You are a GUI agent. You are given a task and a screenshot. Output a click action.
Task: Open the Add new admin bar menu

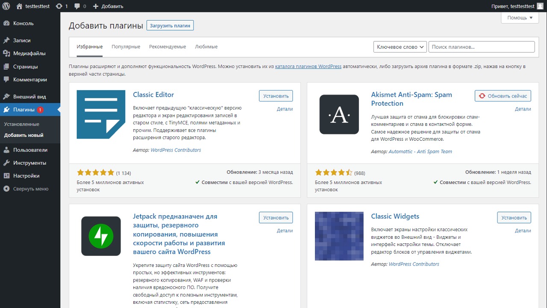108,6
